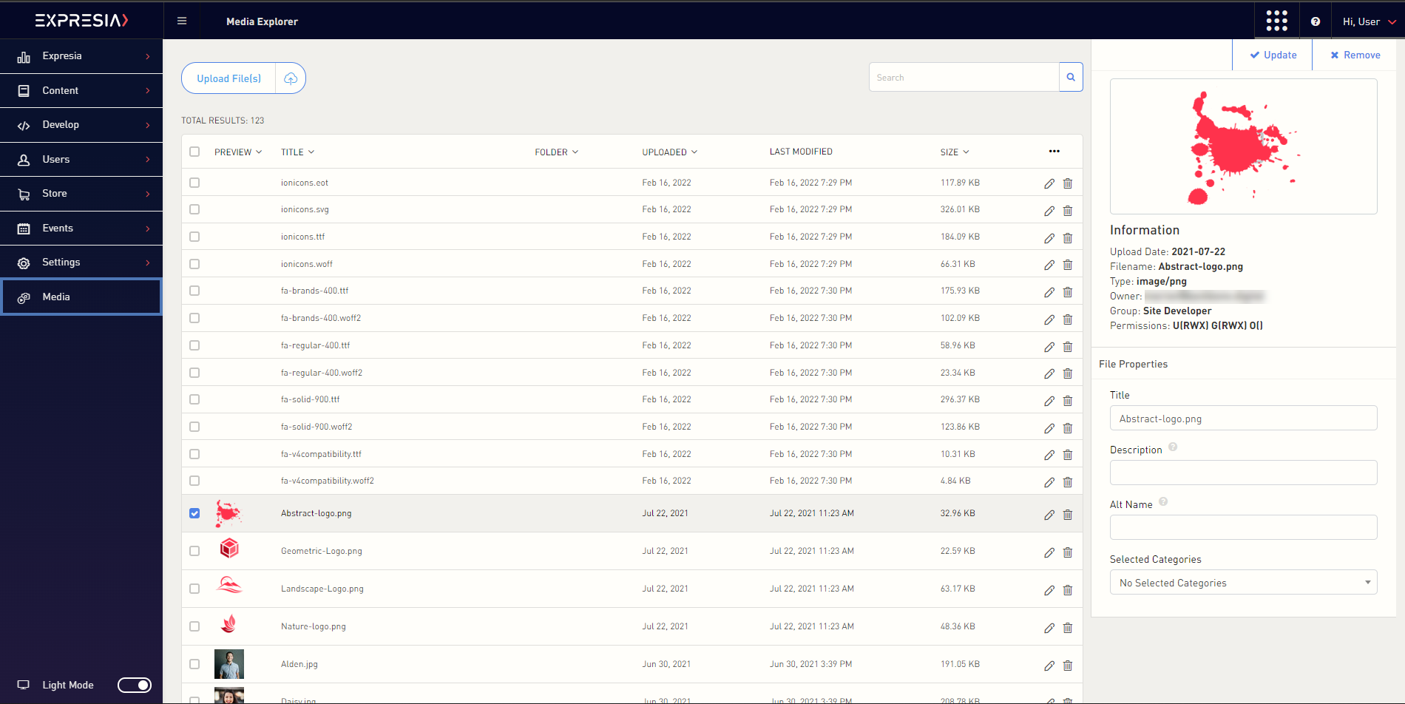The height and width of the screenshot is (704, 1405).
Task: Open the apps grid launcher icon
Action: (1276, 21)
